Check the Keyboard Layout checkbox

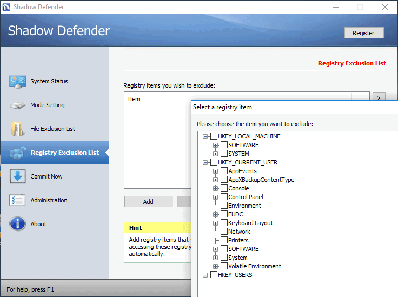pos(224,223)
